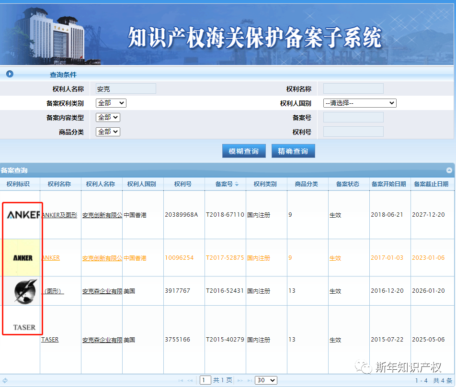The height and width of the screenshot is (387, 456).
Task: Open the 商品分类 dropdown
Action: [108, 132]
